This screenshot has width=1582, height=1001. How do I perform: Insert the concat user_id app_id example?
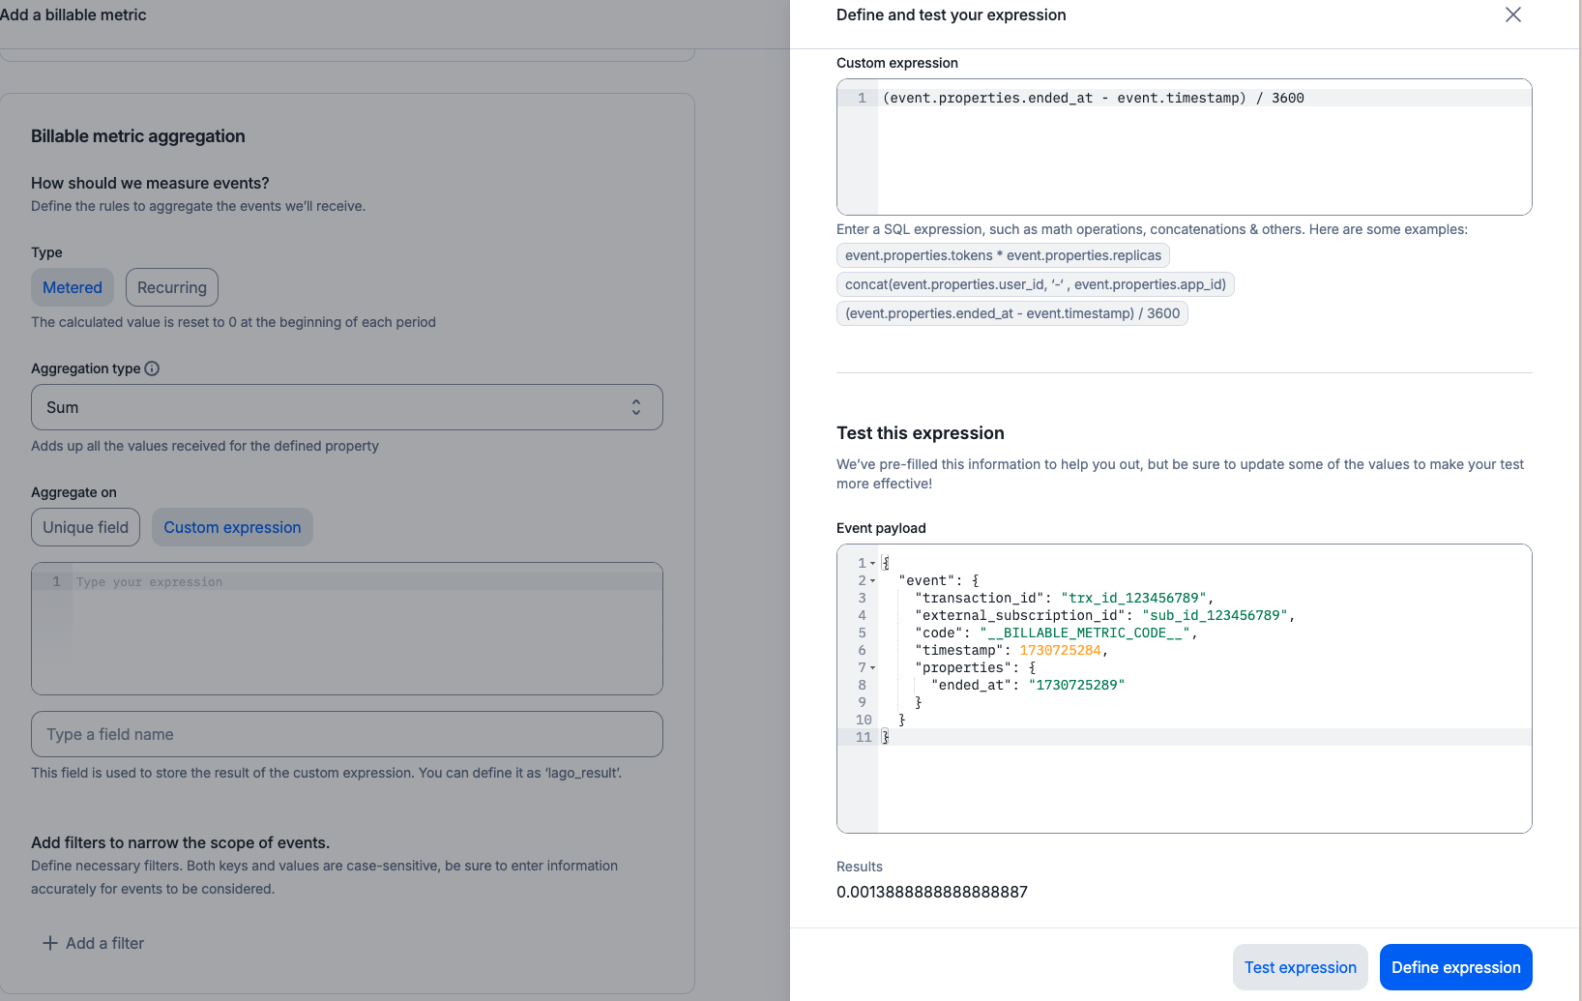(1036, 284)
